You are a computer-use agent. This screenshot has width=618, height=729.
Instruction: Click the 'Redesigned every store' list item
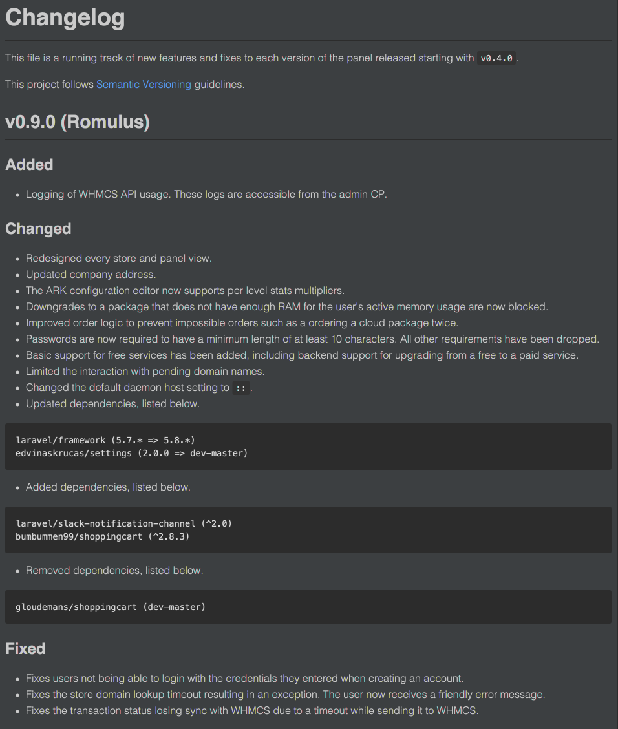click(118, 259)
